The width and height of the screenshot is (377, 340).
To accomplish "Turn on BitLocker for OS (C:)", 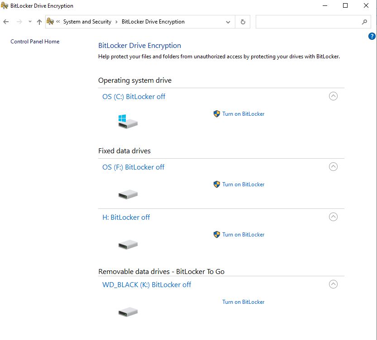I will point(243,114).
